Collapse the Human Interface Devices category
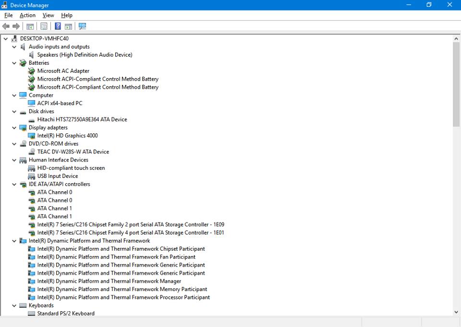 point(14,160)
